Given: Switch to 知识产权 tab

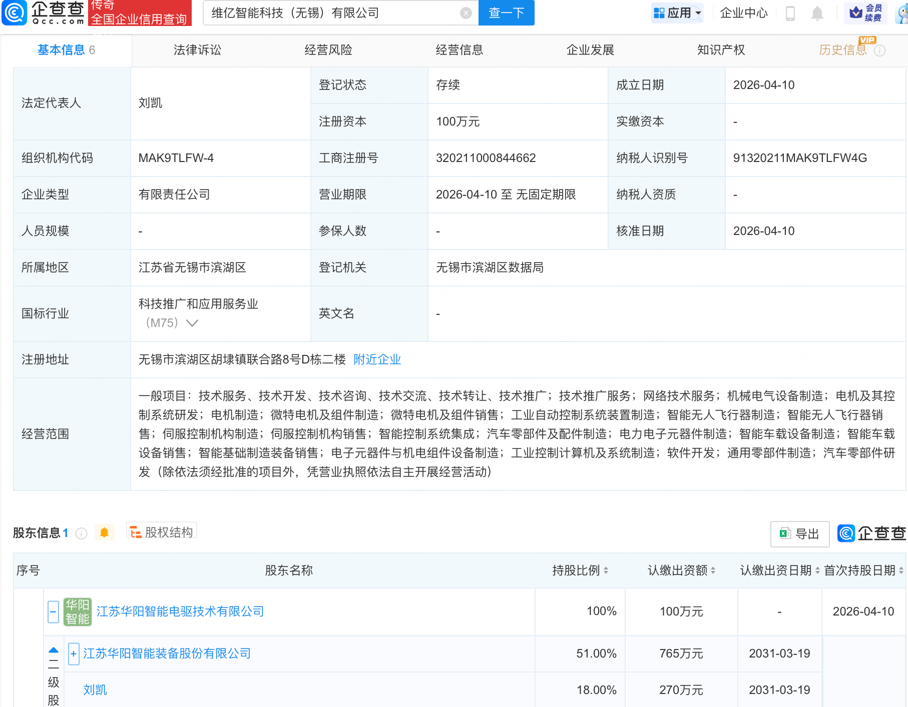Looking at the screenshot, I should pos(721,50).
